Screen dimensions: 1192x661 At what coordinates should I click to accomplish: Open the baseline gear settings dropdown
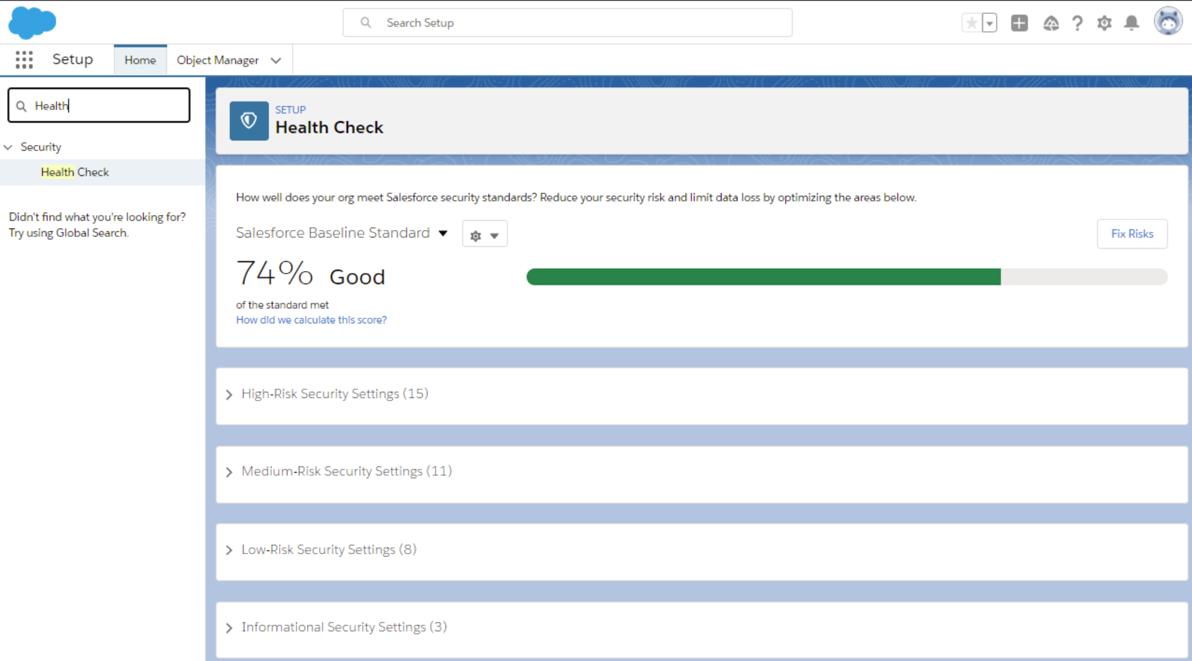click(x=485, y=234)
